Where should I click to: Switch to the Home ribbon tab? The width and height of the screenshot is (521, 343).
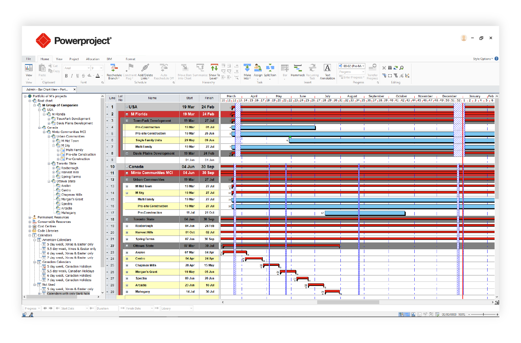point(45,59)
